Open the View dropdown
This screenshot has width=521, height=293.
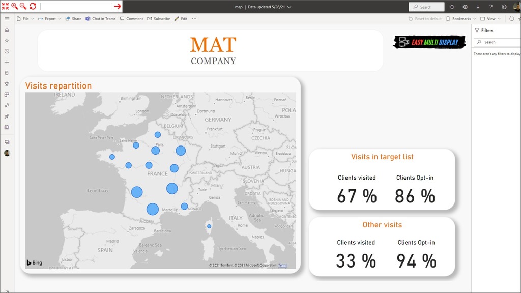click(x=490, y=19)
